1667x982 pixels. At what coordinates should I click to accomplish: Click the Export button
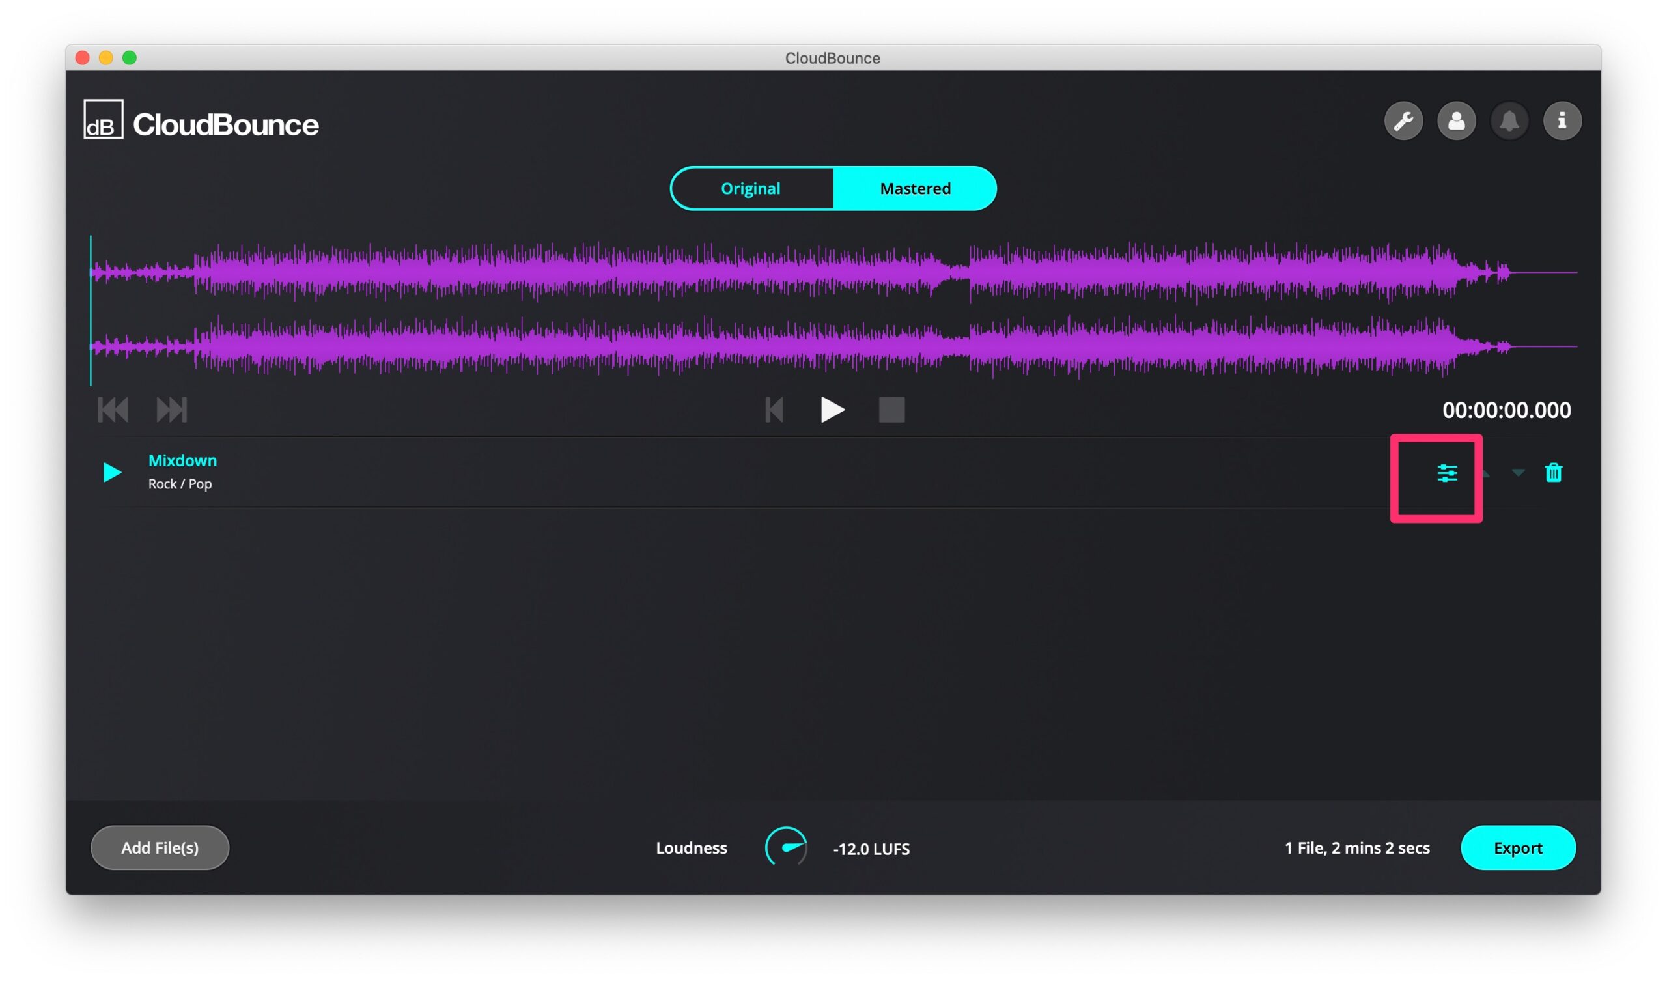point(1517,848)
